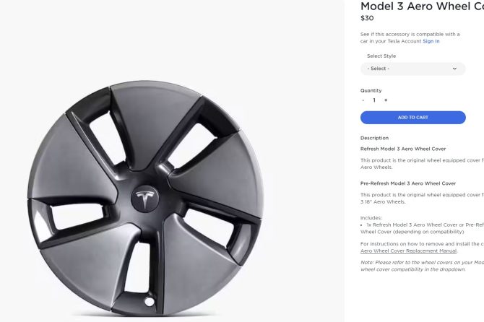Increase quantity with the plus button

386,100
